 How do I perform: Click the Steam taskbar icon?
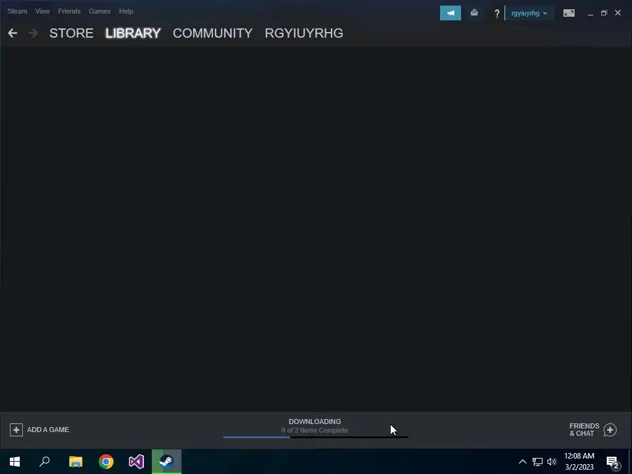pyautogui.click(x=167, y=462)
